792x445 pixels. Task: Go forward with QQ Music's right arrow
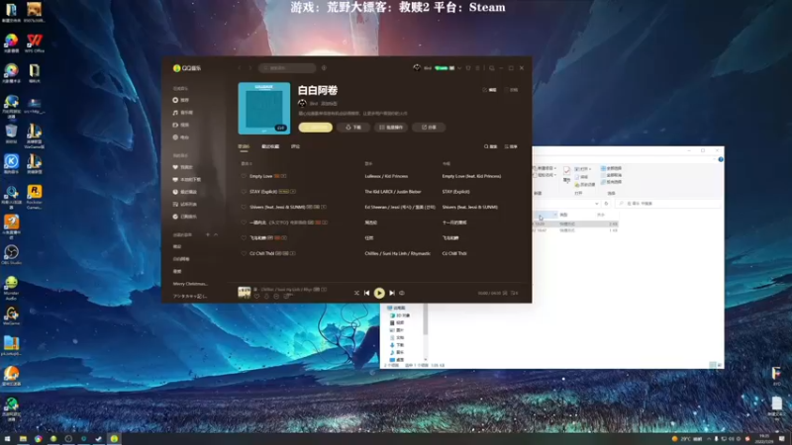250,68
